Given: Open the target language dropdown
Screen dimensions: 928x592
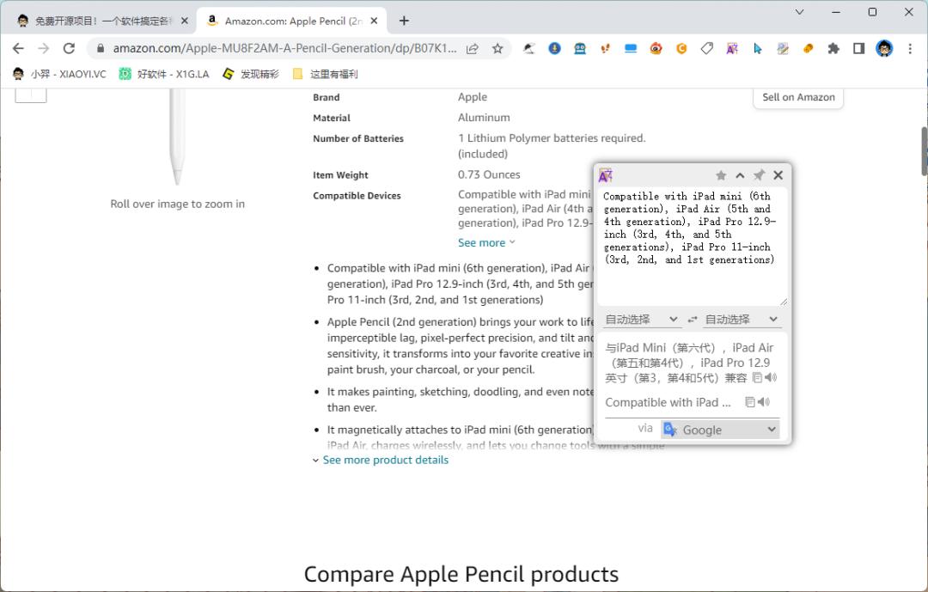Looking at the screenshot, I should (x=742, y=320).
